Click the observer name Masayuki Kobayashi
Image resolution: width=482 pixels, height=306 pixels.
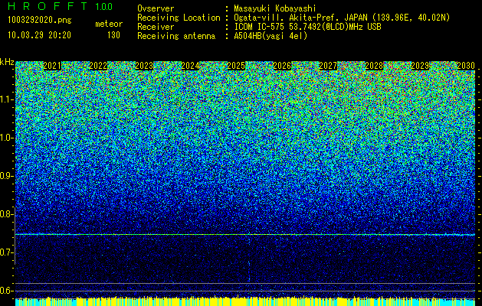[275, 8]
